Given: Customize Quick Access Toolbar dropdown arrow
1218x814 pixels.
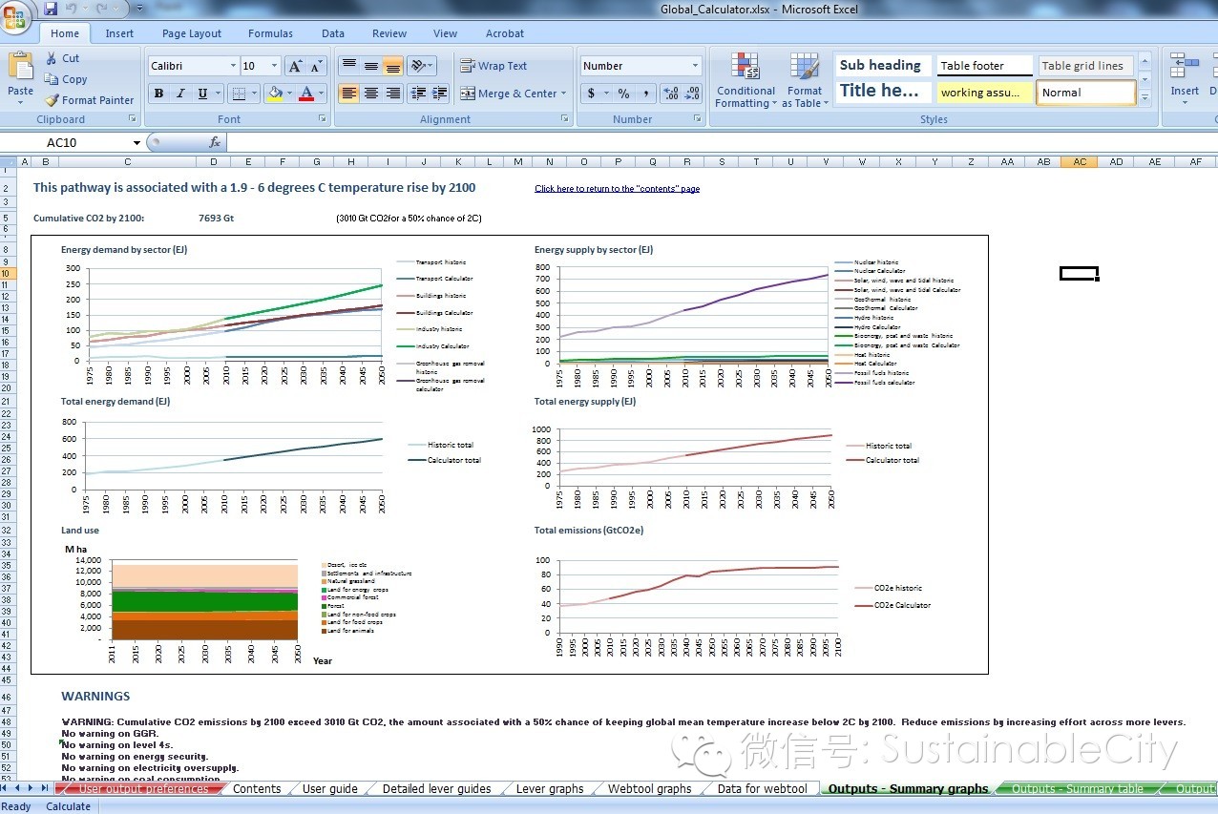Looking at the screenshot, I should tap(140, 9).
